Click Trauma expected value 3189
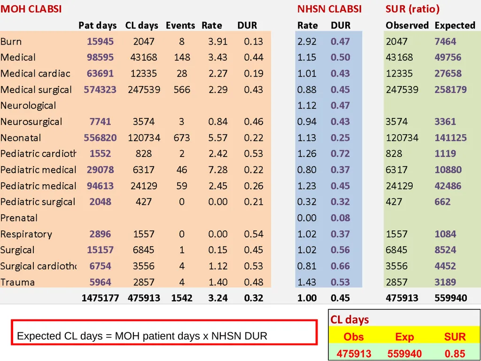The width and height of the screenshot is (481, 361). click(x=445, y=282)
